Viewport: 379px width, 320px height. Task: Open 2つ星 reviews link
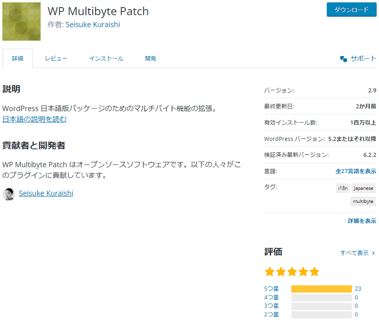pos(272,315)
